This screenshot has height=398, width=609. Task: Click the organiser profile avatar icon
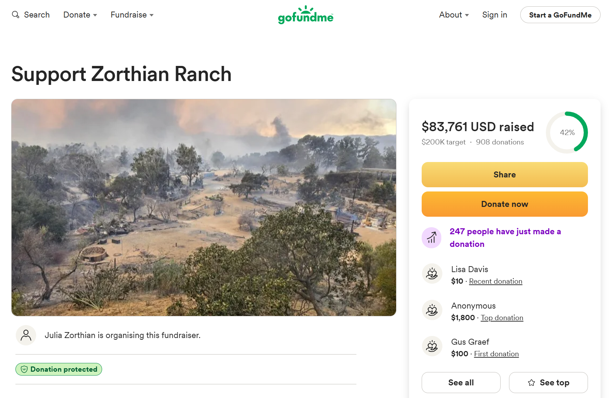(26, 335)
